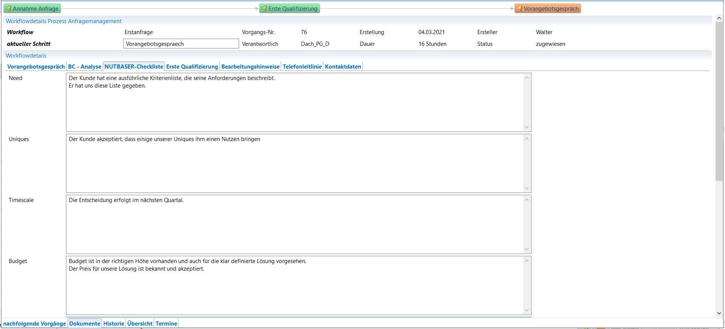Image resolution: width=725 pixels, height=329 pixels.
Task: Show the Historie tab
Action: (114, 324)
